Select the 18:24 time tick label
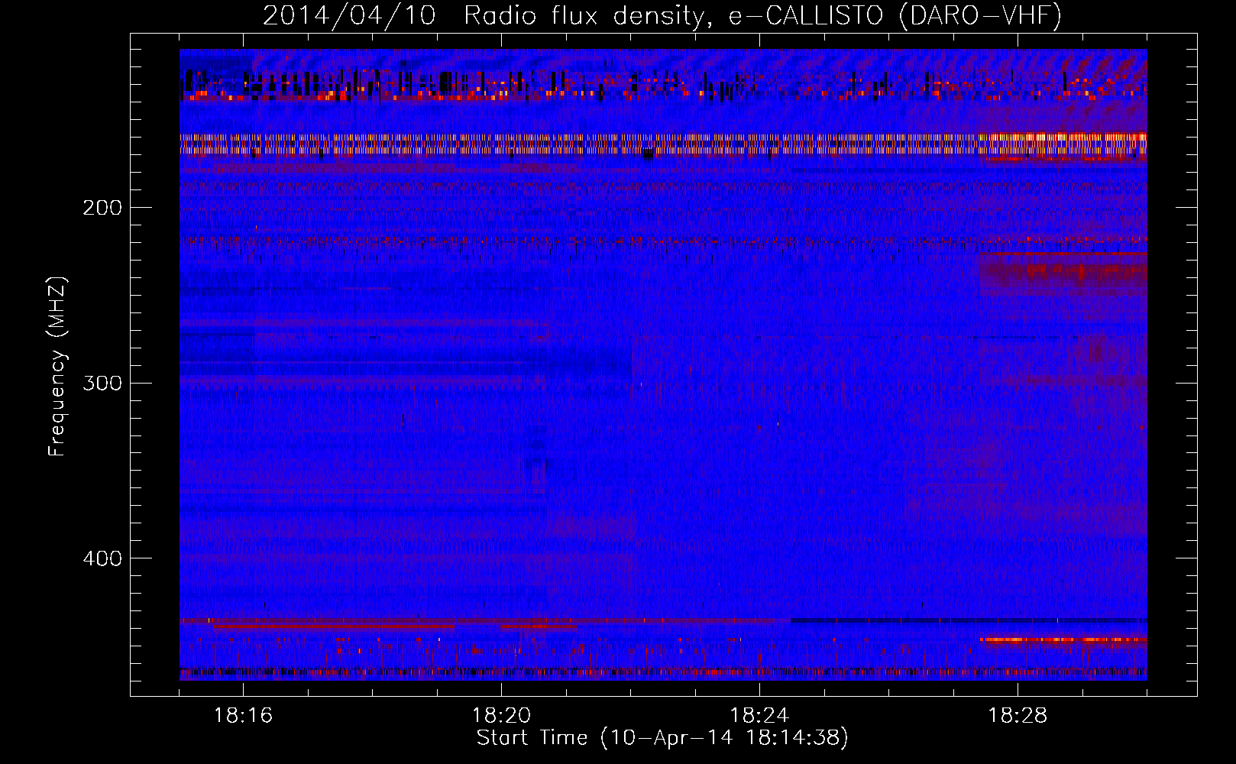The width and height of the screenshot is (1236, 764). (759, 716)
